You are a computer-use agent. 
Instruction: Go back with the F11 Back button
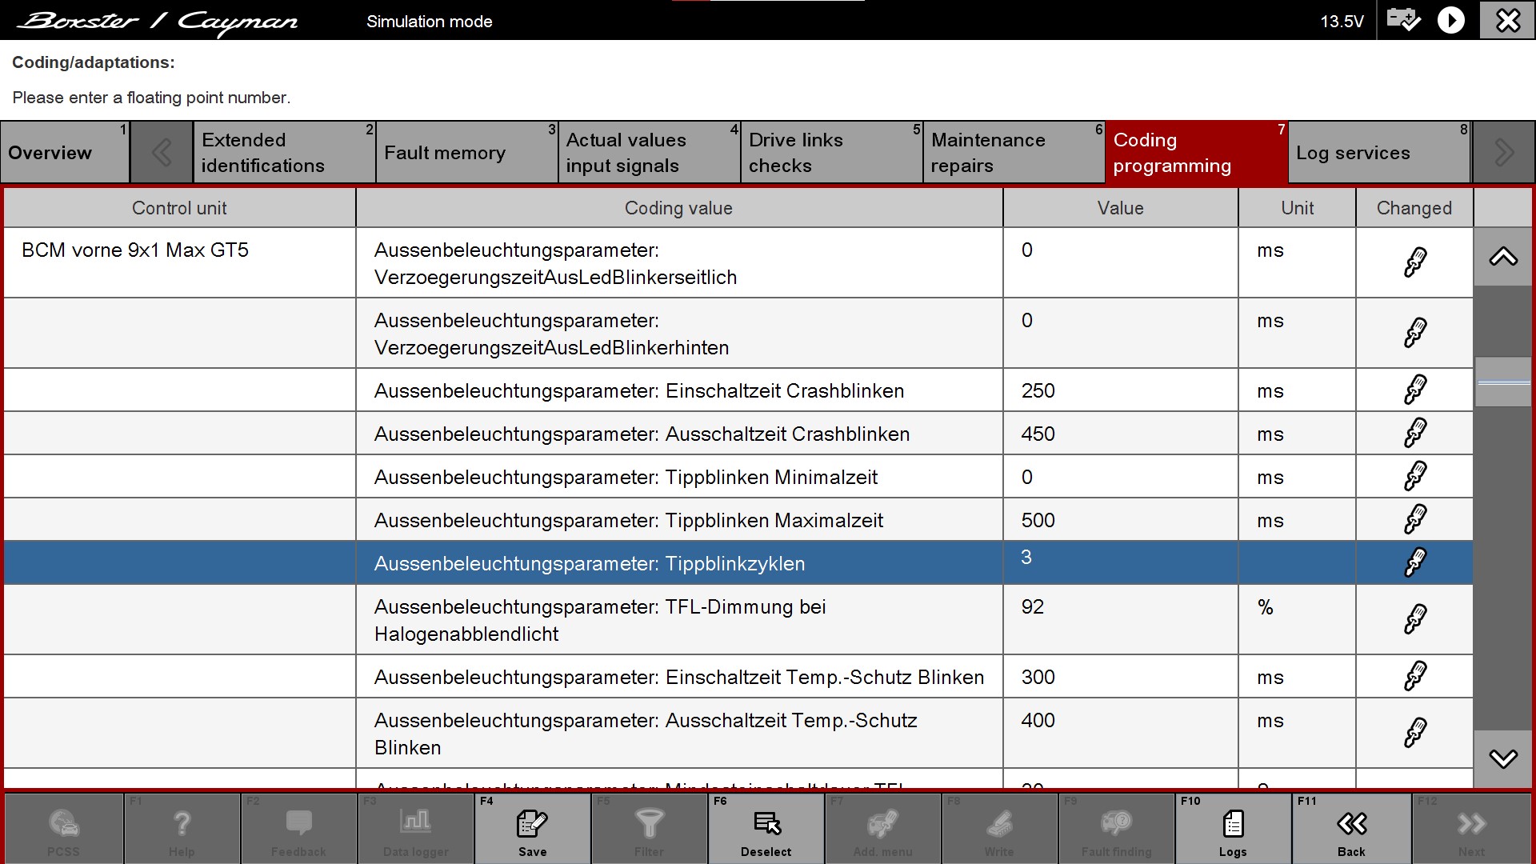1351,828
